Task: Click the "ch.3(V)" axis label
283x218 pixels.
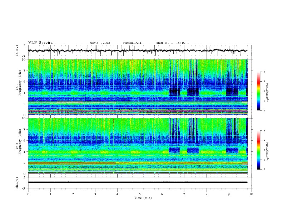Action: (x=17, y=183)
